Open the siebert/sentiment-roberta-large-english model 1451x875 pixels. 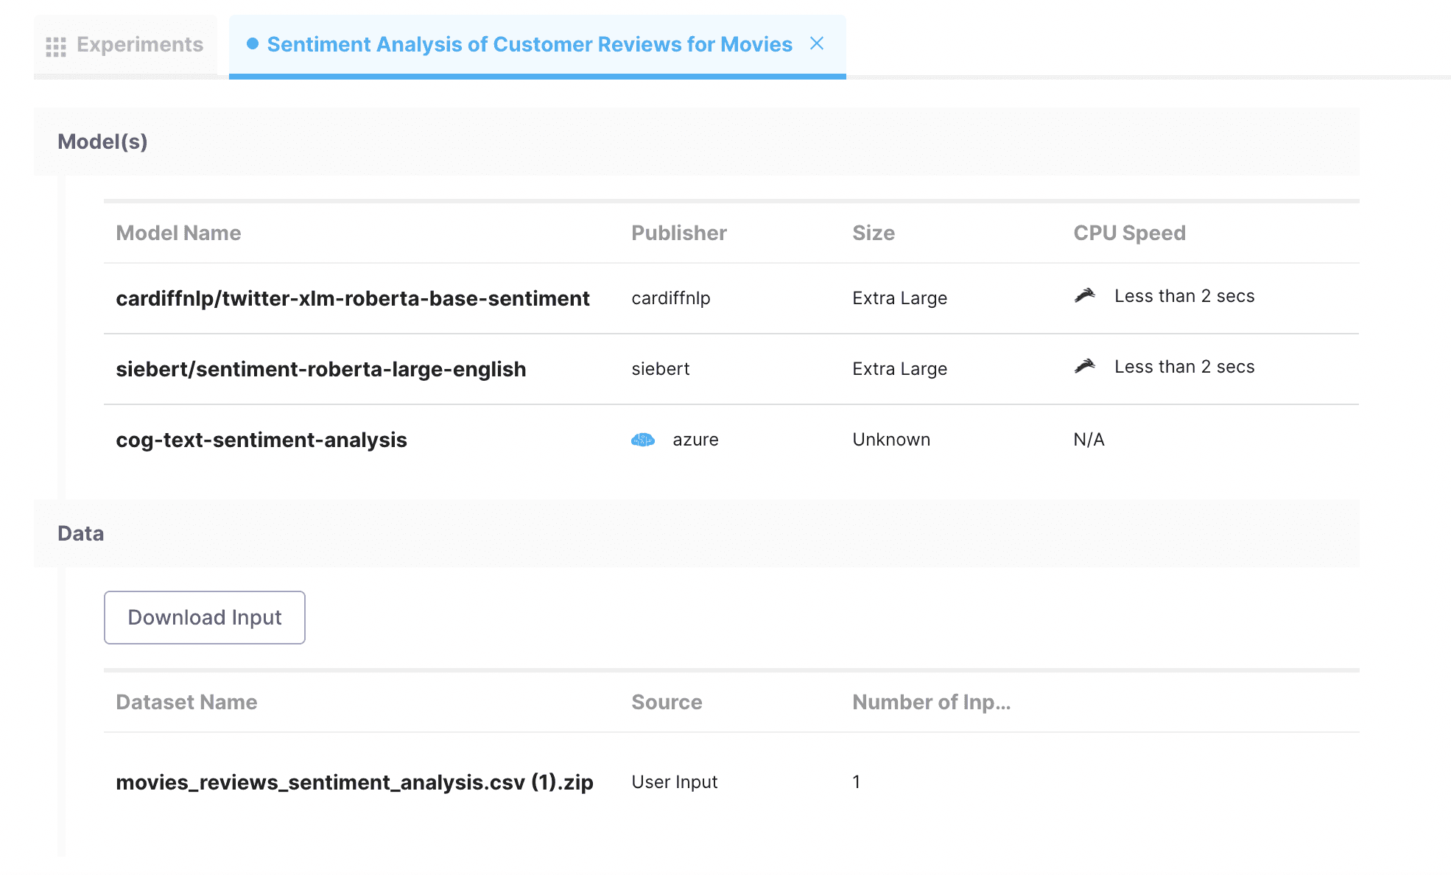coord(321,369)
